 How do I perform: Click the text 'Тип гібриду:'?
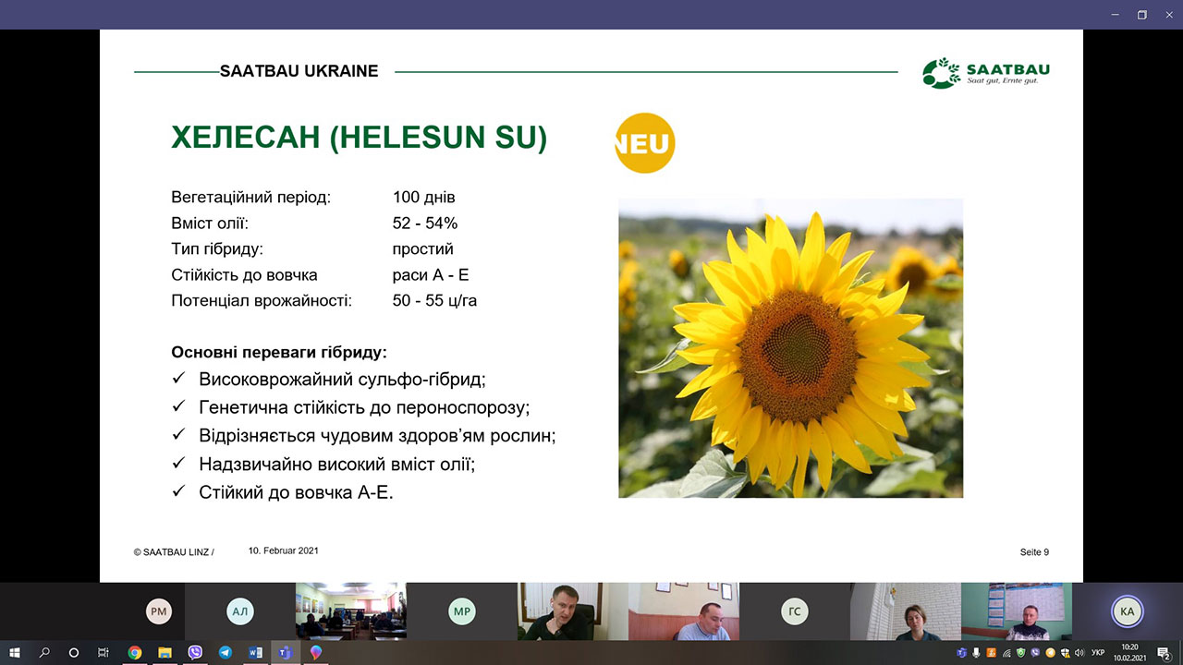(217, 249)
